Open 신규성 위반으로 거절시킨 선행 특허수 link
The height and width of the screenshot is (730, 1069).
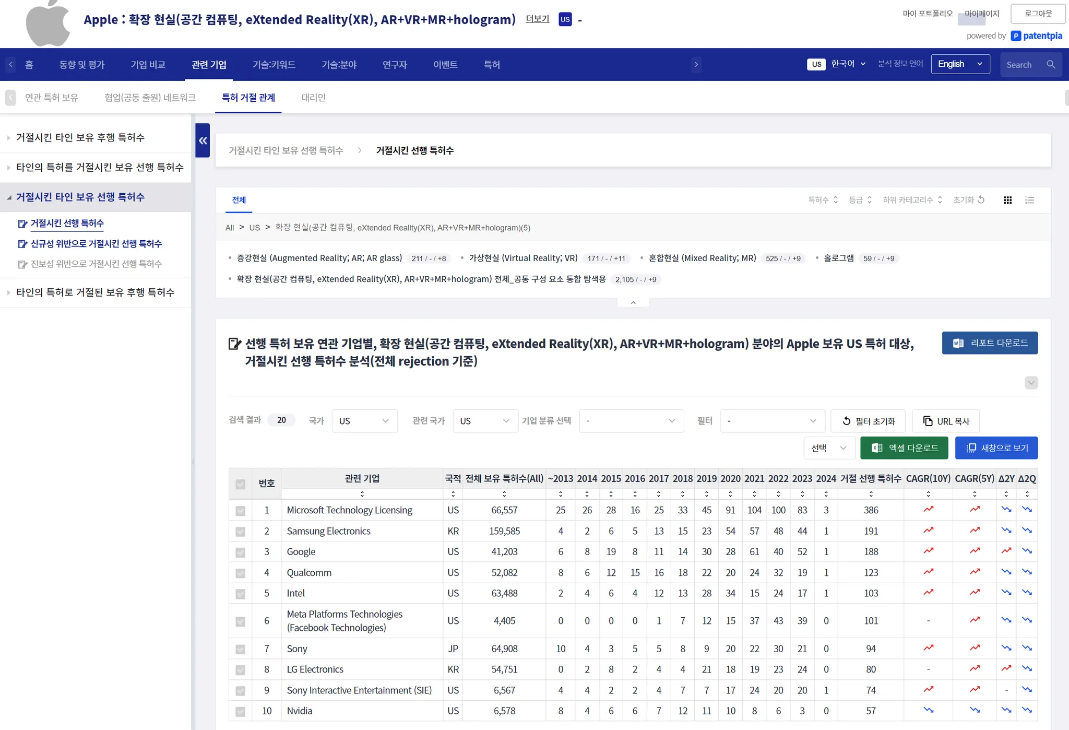point(96,244)
